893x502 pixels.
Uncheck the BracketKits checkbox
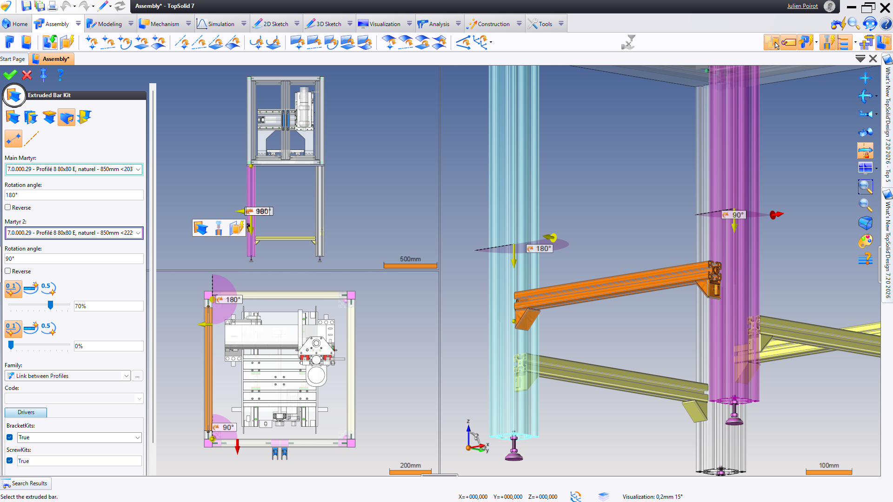(10, 437)
